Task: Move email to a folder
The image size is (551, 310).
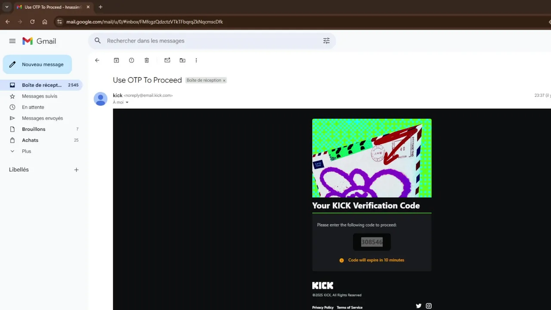Action: pyautogui.click(x=183, y=60)
